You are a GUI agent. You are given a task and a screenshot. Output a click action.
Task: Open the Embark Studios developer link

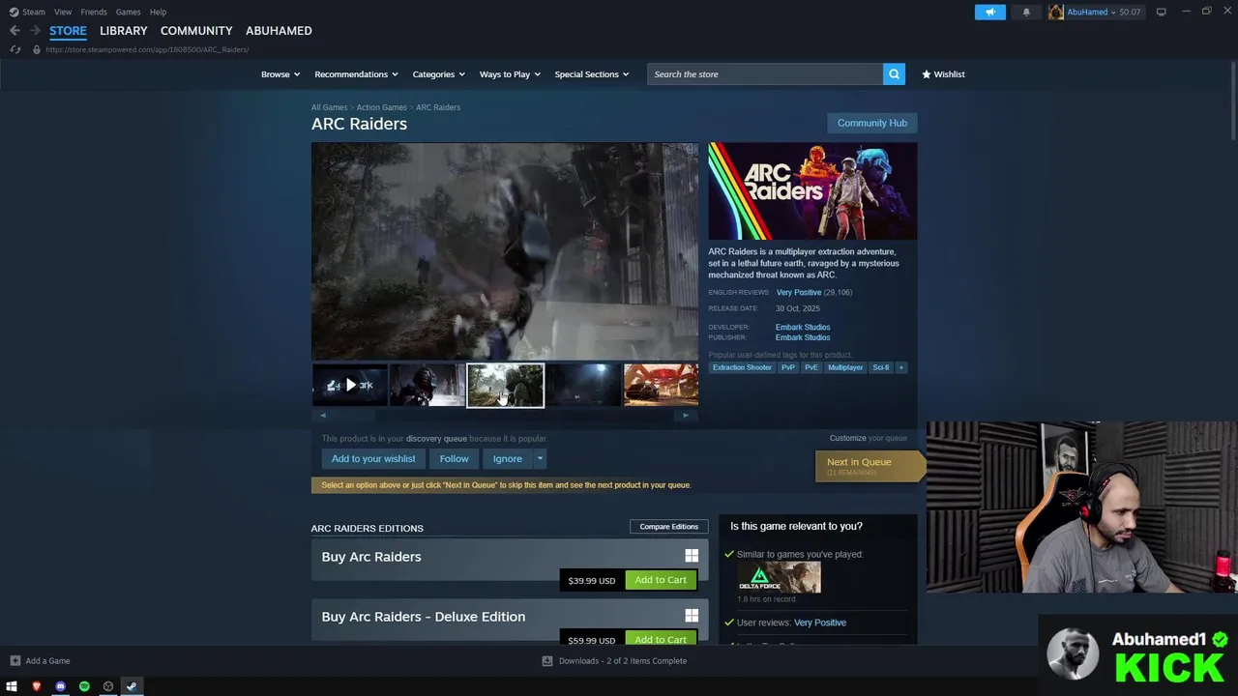click(802, 327)
